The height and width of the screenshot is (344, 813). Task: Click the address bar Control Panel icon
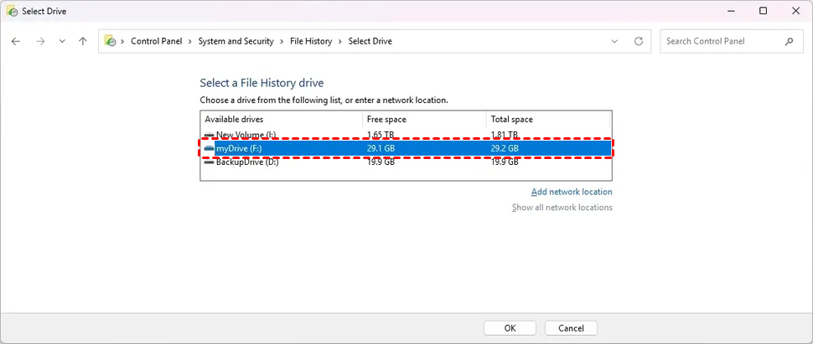(110, 41)
